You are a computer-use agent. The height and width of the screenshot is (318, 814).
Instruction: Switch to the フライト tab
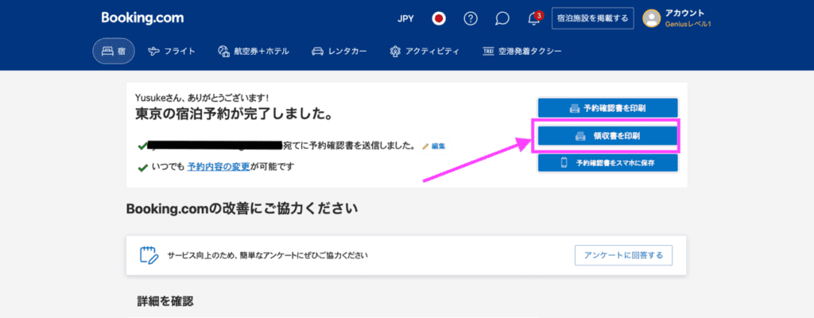tap(172, 52)
